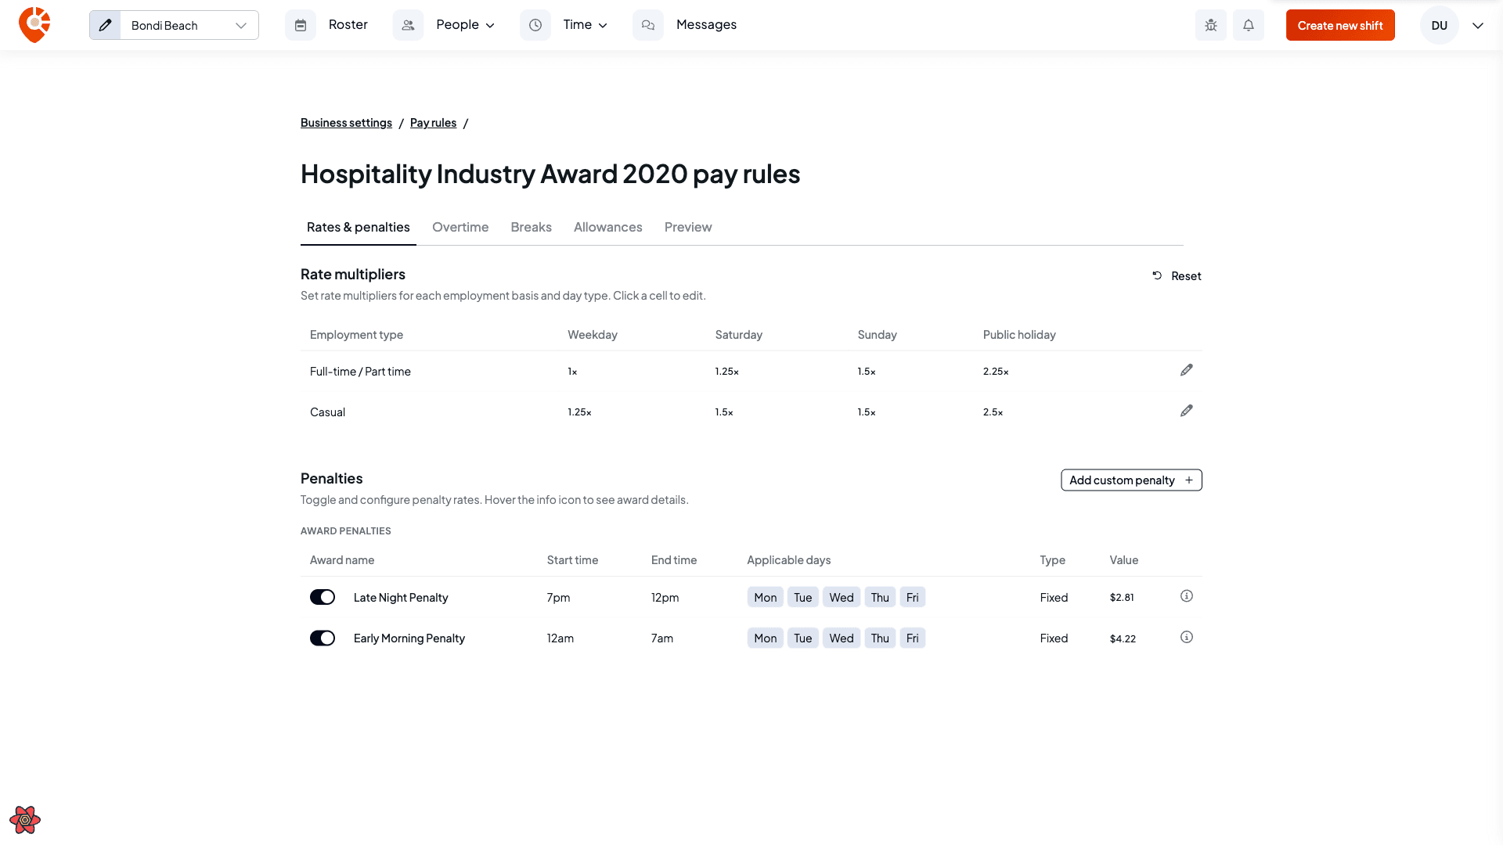Viewport: 1503px width, 845px height.
Task: Click Tue chip in Early Morning Penalty row
Action: click(x=802, y=638)
